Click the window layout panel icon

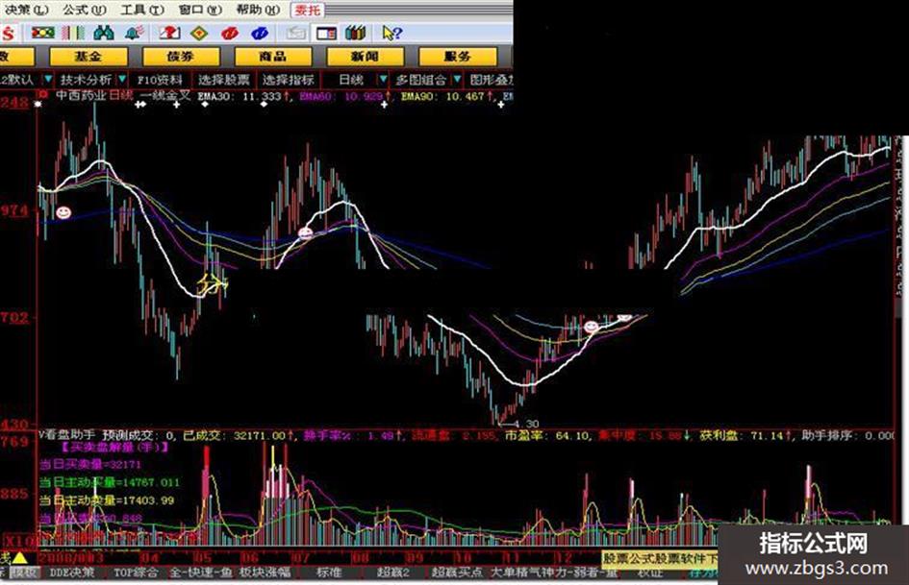pos(326,33)
